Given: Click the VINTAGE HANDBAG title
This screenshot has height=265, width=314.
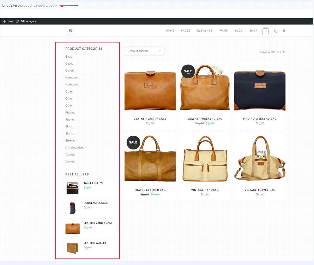Looking at the screenshot, I should [205, 190].
